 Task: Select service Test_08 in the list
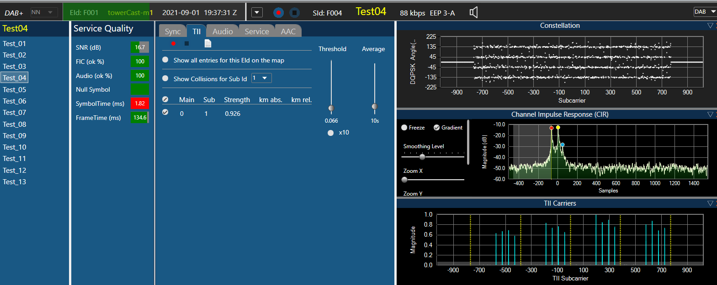(x=14, y=124)
